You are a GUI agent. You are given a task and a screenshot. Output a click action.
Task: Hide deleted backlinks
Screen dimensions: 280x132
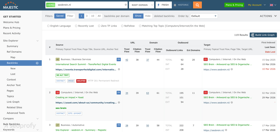[148, 16]
